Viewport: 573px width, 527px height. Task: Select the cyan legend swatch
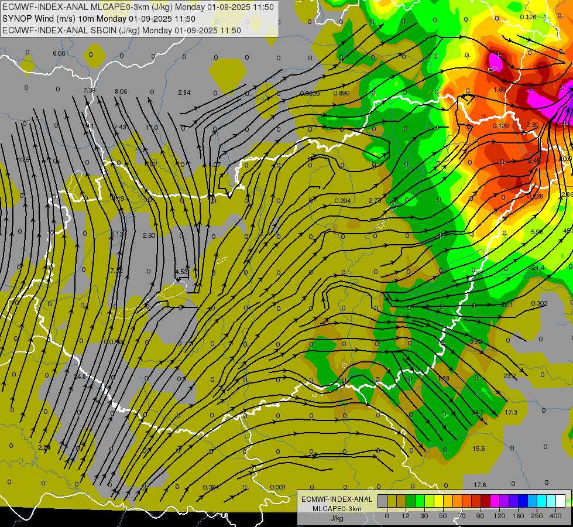point(541,501)
